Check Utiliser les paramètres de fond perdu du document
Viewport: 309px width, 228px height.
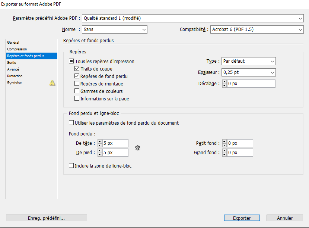(x=71, y=123)
